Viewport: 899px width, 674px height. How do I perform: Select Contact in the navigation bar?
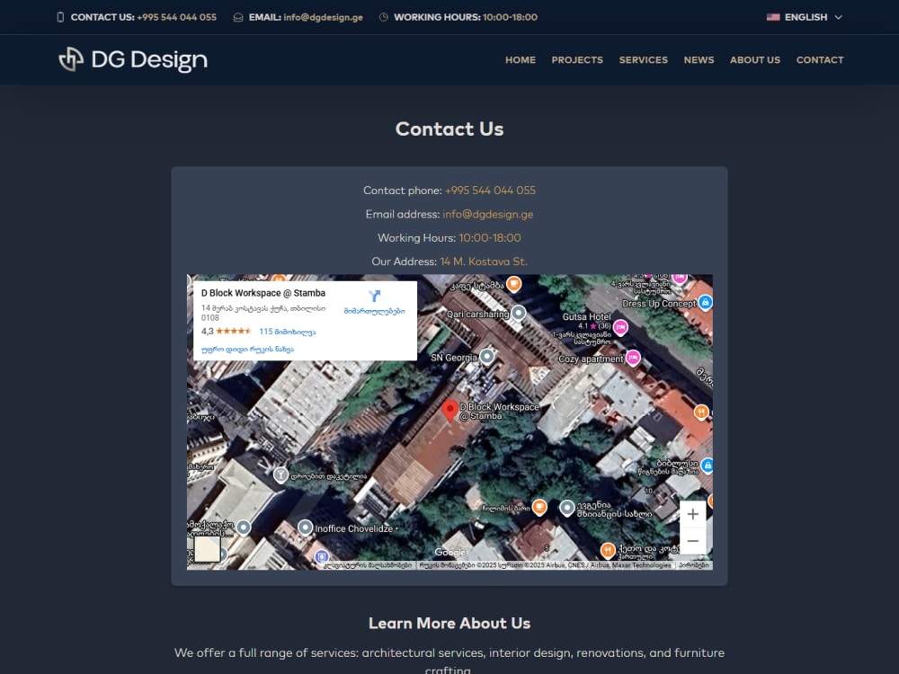[819, 59]
